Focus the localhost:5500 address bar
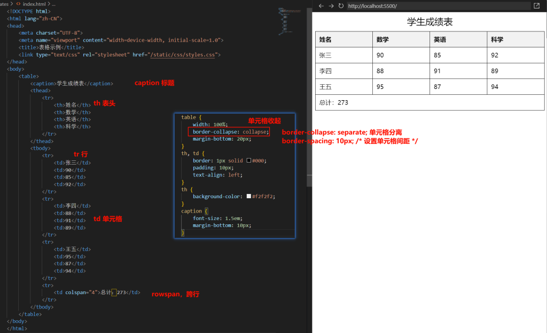The width and height of the screenshot is (547, 333). [438, 6]
